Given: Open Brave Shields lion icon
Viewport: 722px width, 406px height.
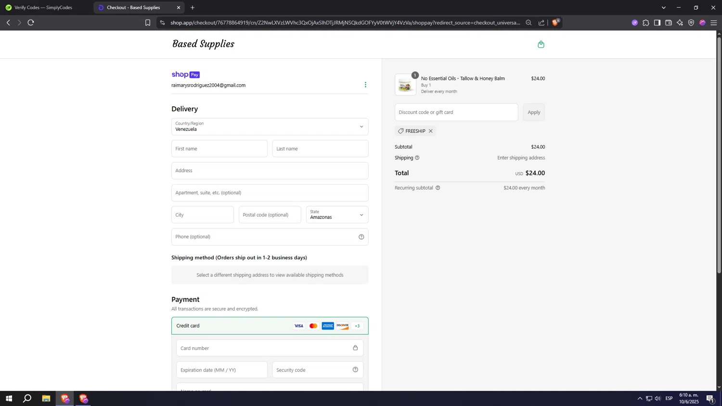Looking at the screenshot, I should [x=555, y=22].
